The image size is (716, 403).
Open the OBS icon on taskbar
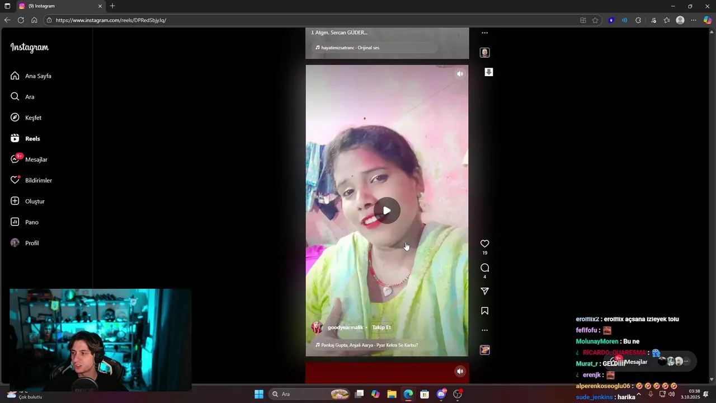point(458,394)
